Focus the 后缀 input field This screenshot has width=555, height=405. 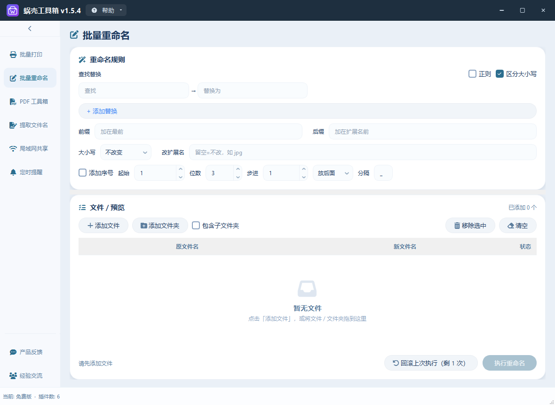(433, 132)
